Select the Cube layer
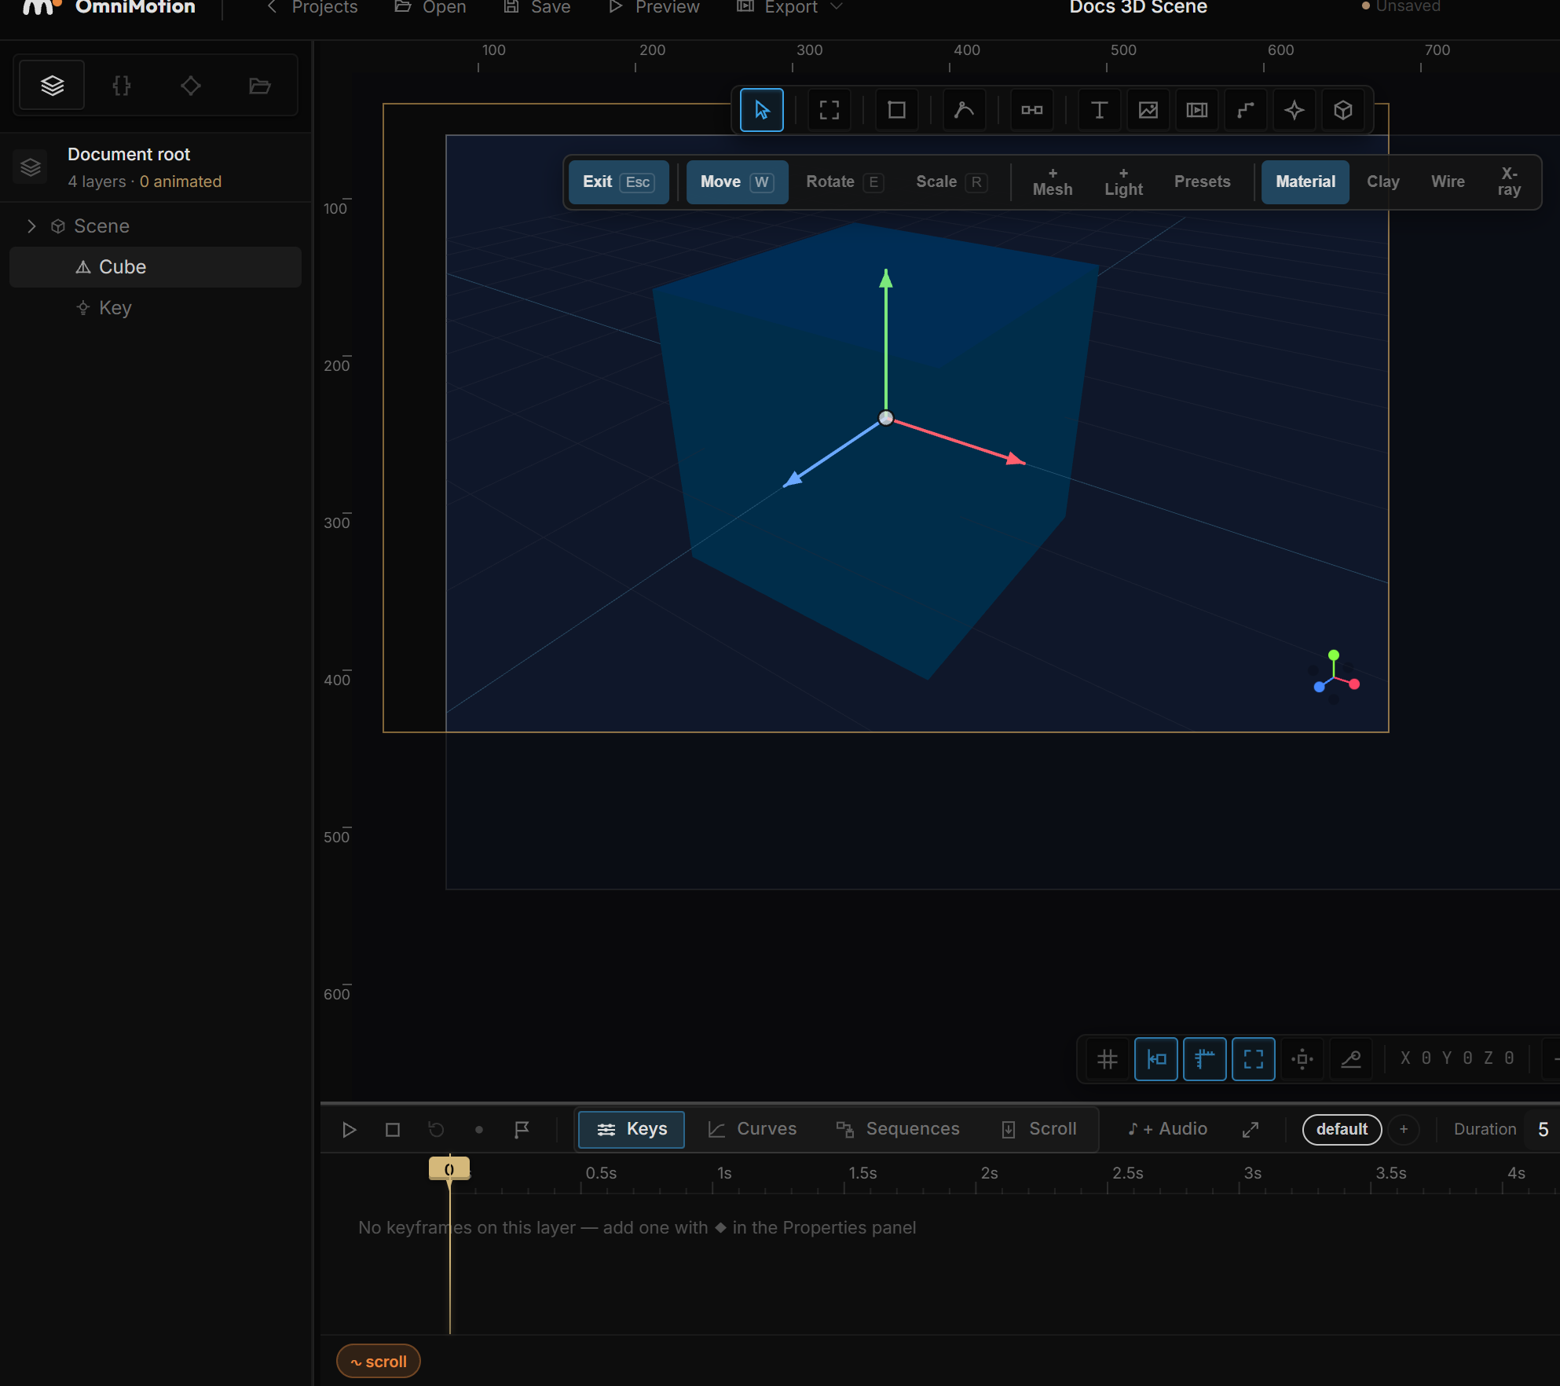Image resolution: width=1560 pixels, height=1386 pixels. [156, 267]
